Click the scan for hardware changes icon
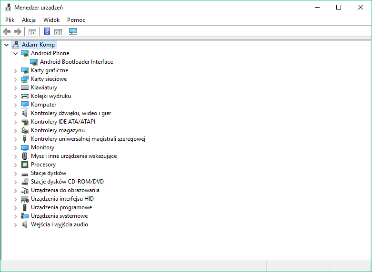Image resolution: width=372 pixels, height=272 pixels. pyautogui.click(x=73, y=32)
